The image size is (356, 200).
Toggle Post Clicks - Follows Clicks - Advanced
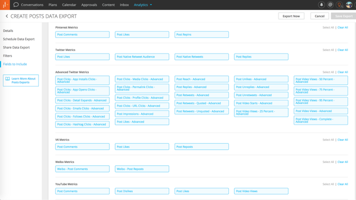[x=83, y=116]
